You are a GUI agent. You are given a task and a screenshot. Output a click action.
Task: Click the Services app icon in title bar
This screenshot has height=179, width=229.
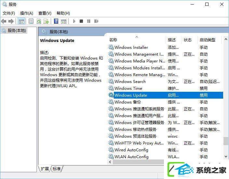coord(4,4)
